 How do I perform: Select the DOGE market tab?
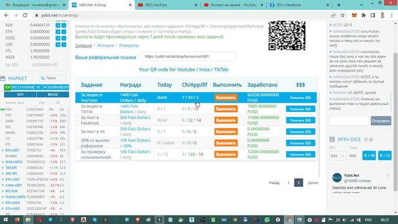pos(30,87)
